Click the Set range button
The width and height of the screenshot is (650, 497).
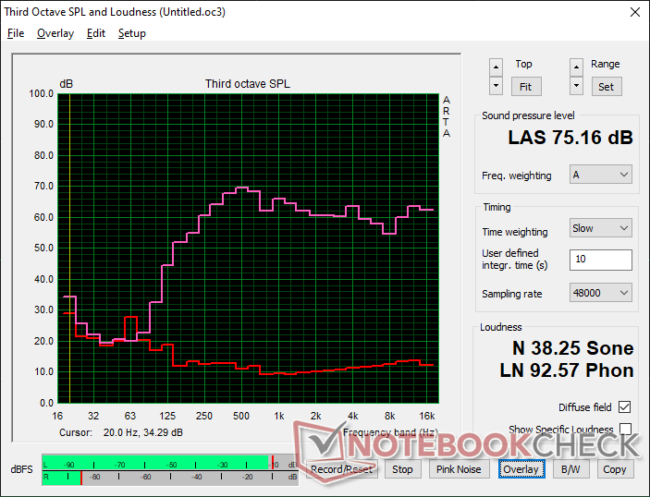pos(606,87)
